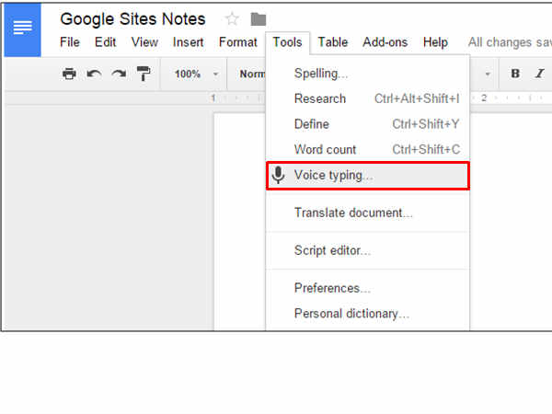Print the document using printer icon
Viewport: 552px width, 414px height.
click(69, 74)
